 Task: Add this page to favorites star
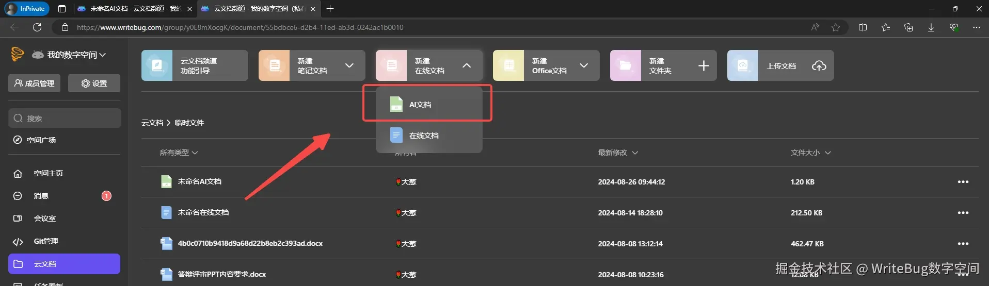[x=836, y=27]
